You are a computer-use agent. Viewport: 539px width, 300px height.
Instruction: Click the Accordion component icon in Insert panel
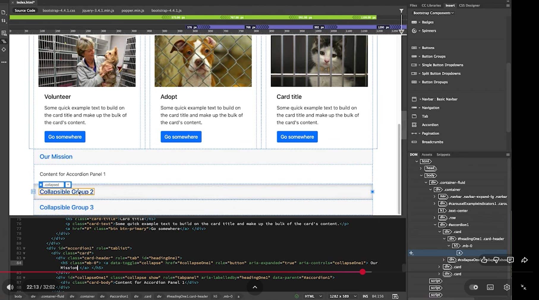click(x=414, y=125)
